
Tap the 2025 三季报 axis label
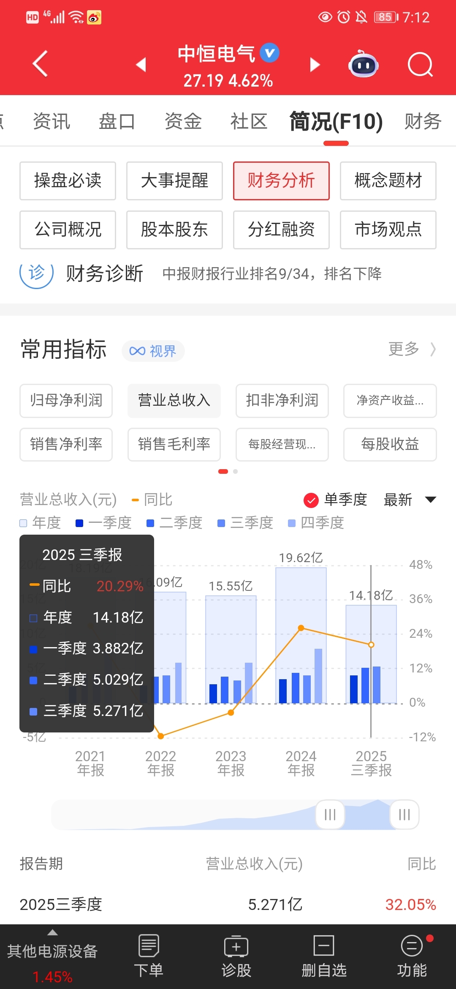click(x=372, y=763)
